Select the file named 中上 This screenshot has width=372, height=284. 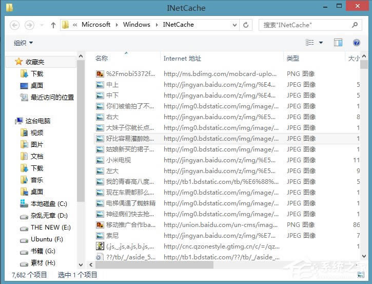[x=112, y=85]
